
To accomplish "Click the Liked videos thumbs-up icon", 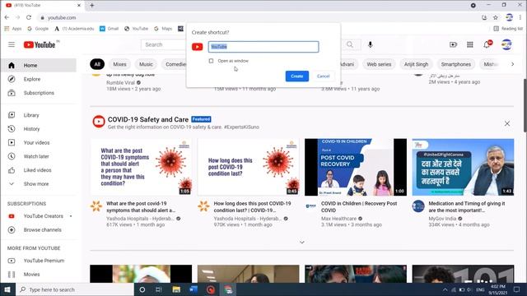I will [x=12, y=170].
